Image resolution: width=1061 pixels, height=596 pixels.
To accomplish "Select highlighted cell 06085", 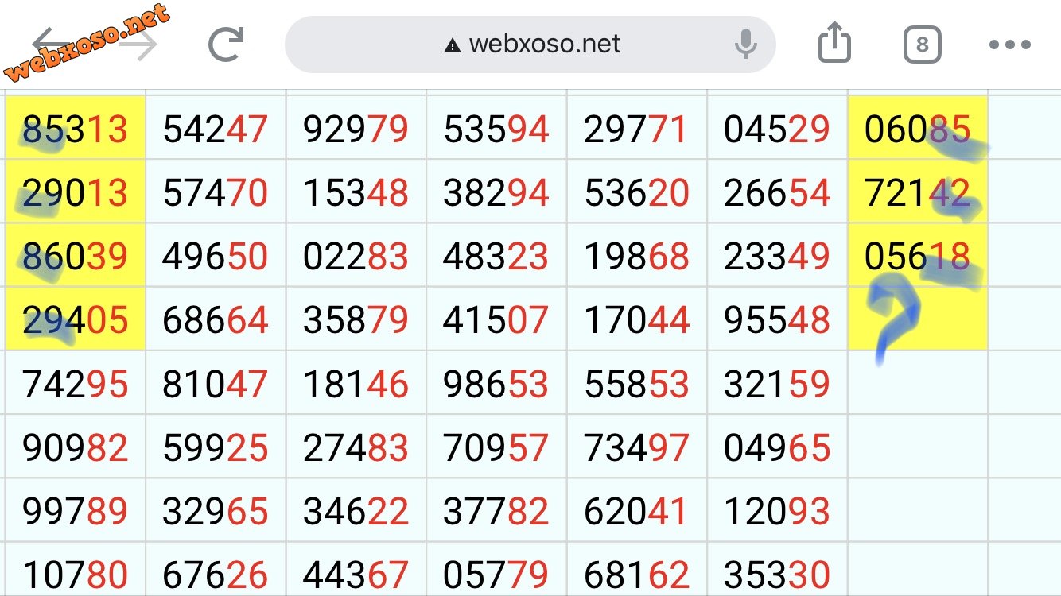I will [x=918, y=128].
